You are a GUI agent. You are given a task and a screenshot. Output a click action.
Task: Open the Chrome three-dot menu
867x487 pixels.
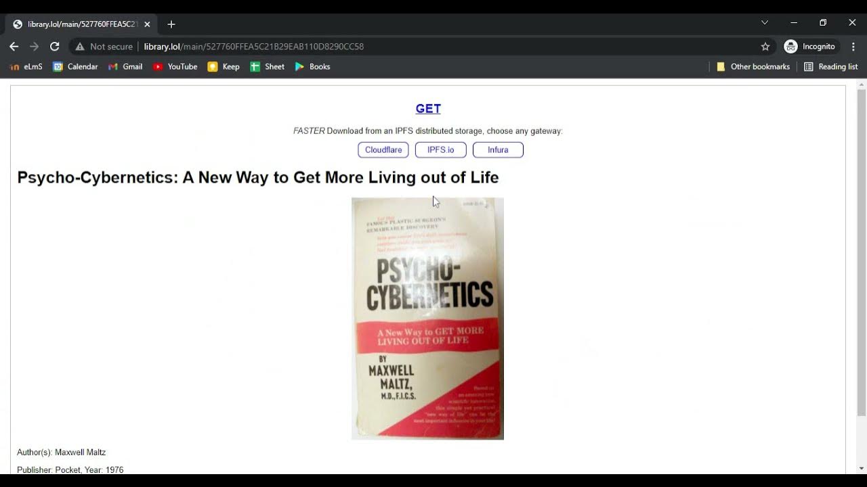click(853, 47)
